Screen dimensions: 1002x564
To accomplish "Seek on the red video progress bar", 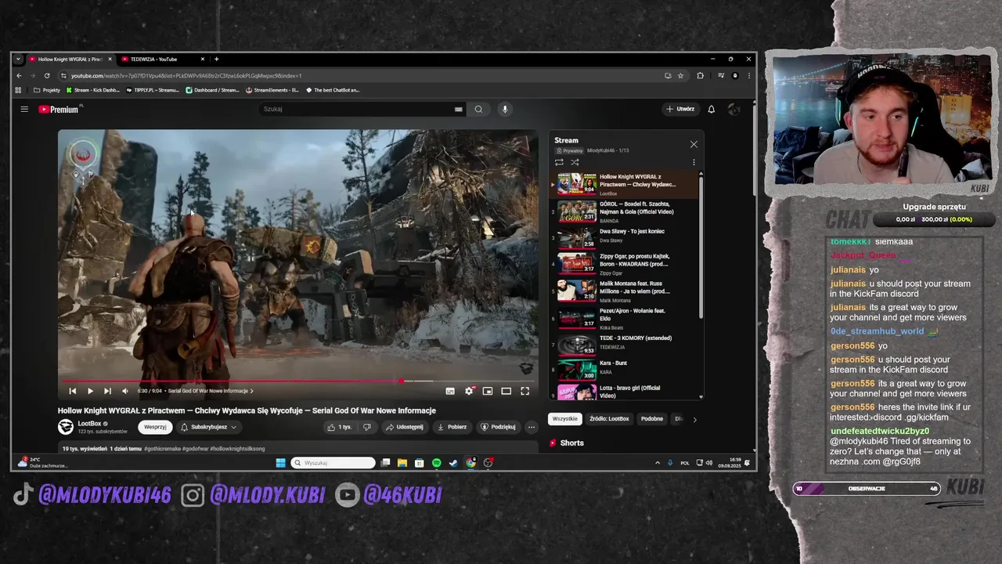I will (297, 381).
